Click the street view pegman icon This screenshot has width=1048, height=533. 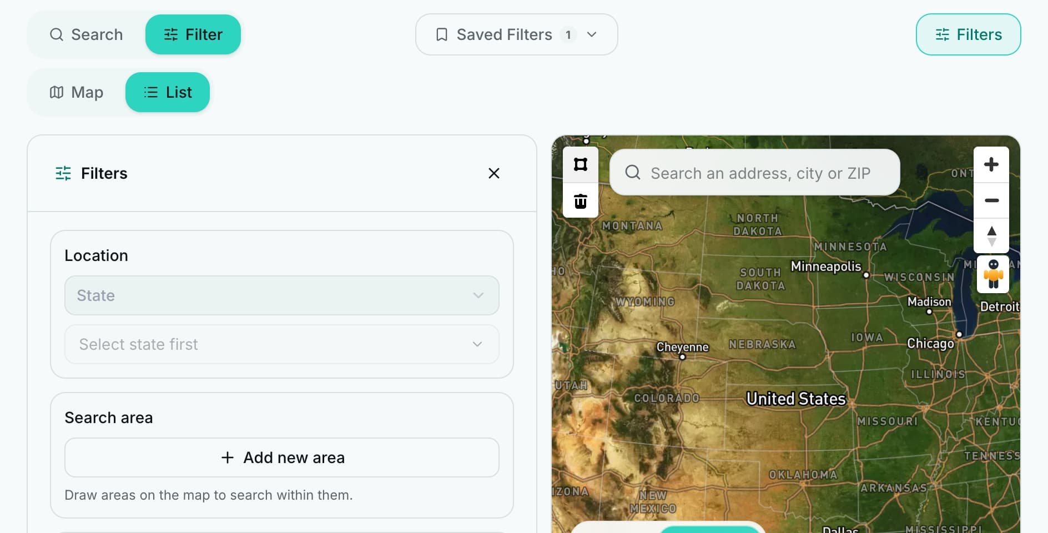pyautogui.click(x=993, y=274)
